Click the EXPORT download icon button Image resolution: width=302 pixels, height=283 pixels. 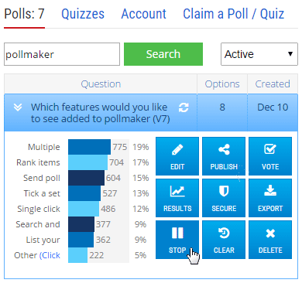(x=270, y=198)
